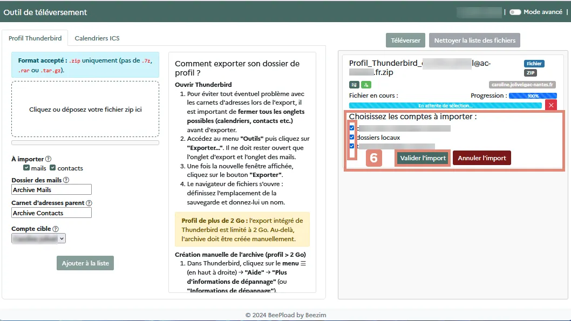Click Choisissez les comptes à importer heading
This screenshot has width=571, height=321.
(x=412, y=117)
